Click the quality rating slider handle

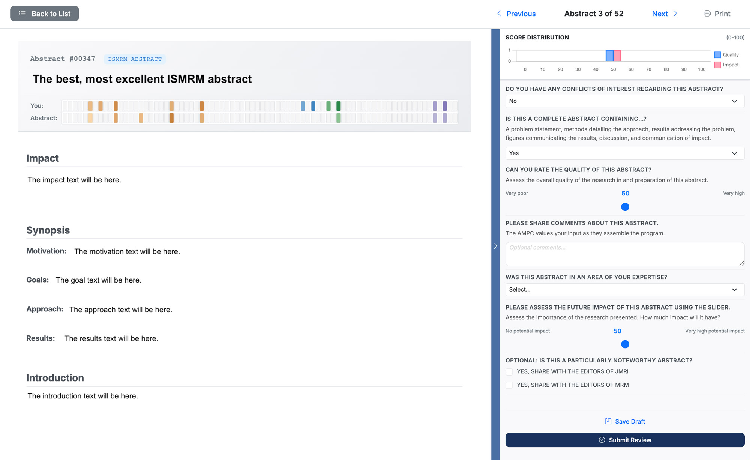[625, 207]
